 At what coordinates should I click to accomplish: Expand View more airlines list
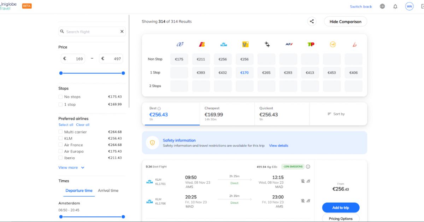[x=71, y=168]
